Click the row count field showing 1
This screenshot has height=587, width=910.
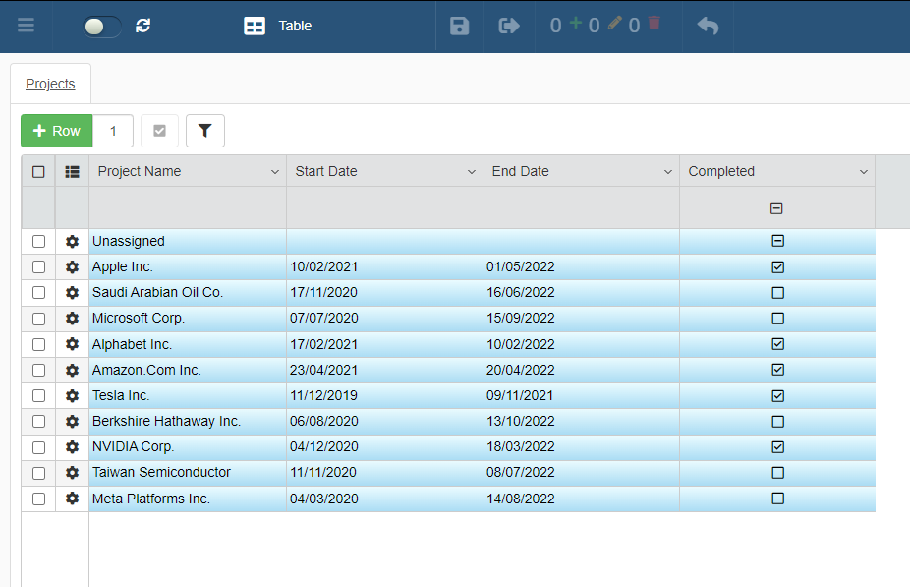pos(113,131)
